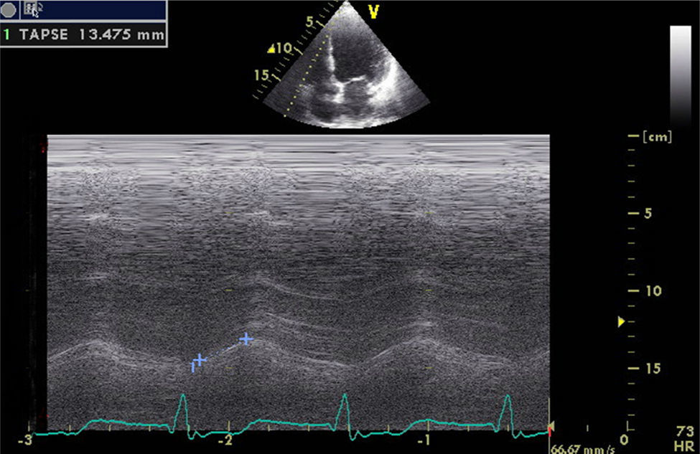The width and height of the screenshot is (700, 454).
Task: Click the gray octagon icon in top-left
Action: 9,9
